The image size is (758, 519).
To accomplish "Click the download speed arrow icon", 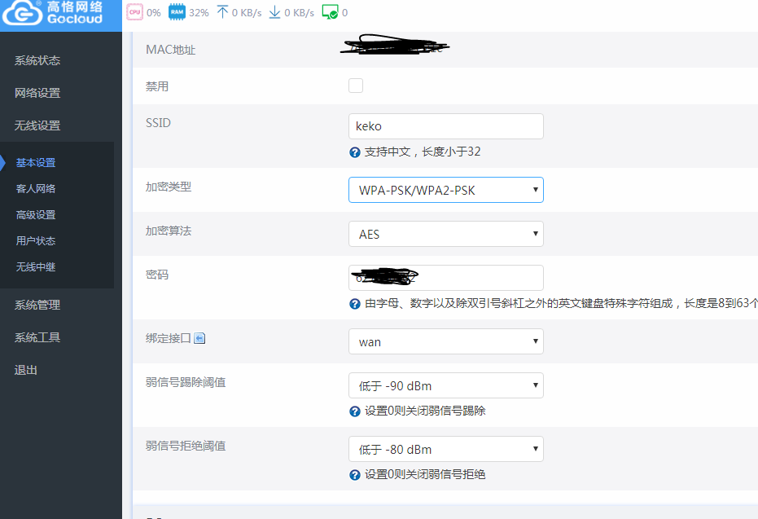I will (274, 12).
